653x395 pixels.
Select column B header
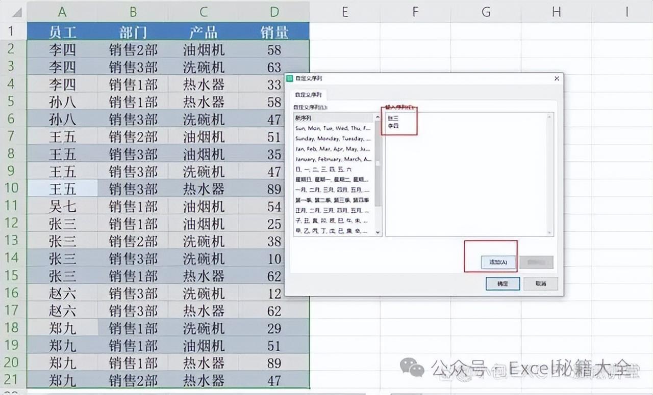pyautogui.click(x=133, y=12)
